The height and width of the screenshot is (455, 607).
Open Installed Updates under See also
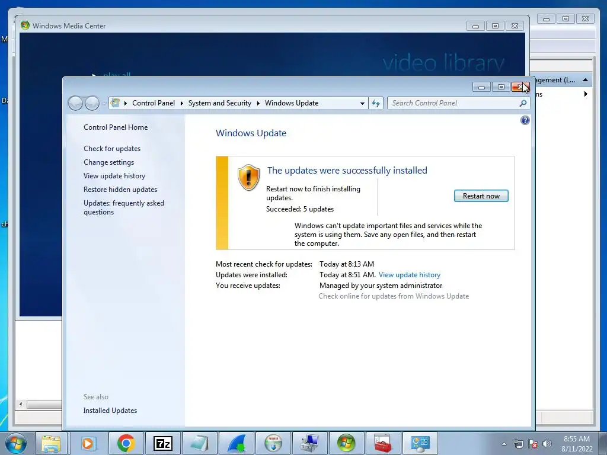click(x=110, y=411)
